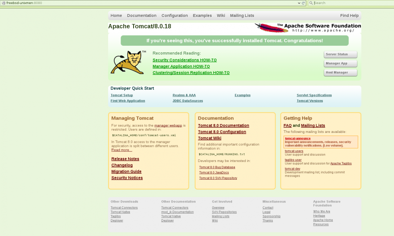Open the Tomcat Setup link

coord(122,95)
